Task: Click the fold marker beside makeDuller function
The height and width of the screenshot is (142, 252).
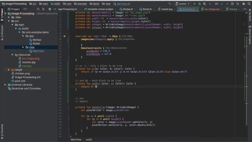Action: (69, 107)
